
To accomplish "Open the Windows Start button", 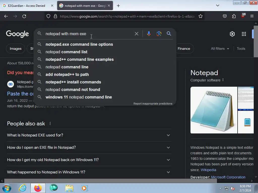I will coord(7,188).
